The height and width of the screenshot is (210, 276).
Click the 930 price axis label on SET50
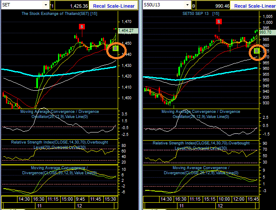click(266, 103)
